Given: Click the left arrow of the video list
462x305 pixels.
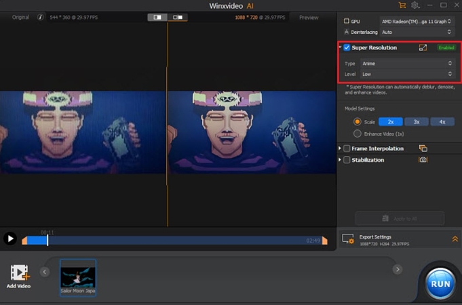Looking at the screenshot, I should [45, 272].
